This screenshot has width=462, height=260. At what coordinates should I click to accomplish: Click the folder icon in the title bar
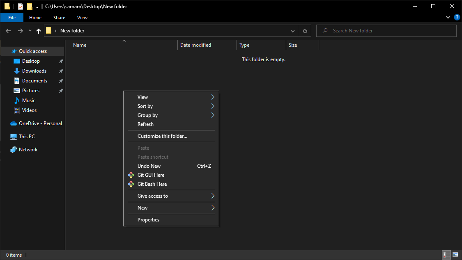point(7,6)
